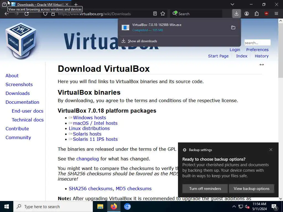The width and height of the screenshot is (283, 212).
Task: Click the Solaris 11 IPS hosts link
Action: [95, 139]
